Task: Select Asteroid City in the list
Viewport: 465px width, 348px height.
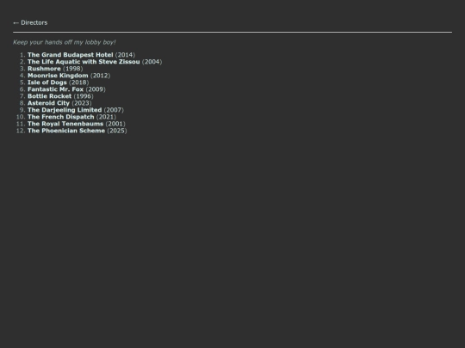Action: point(48,103)
